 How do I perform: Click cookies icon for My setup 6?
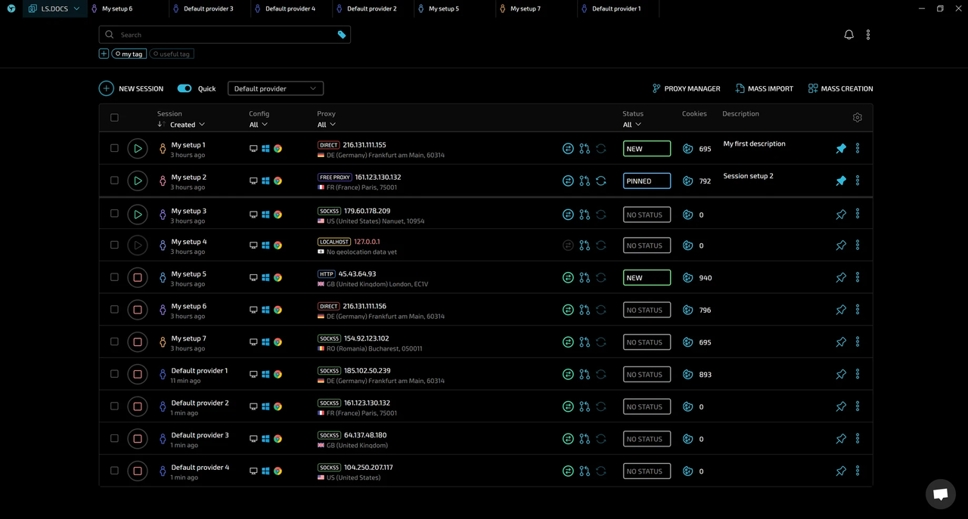tap(687, 310)
